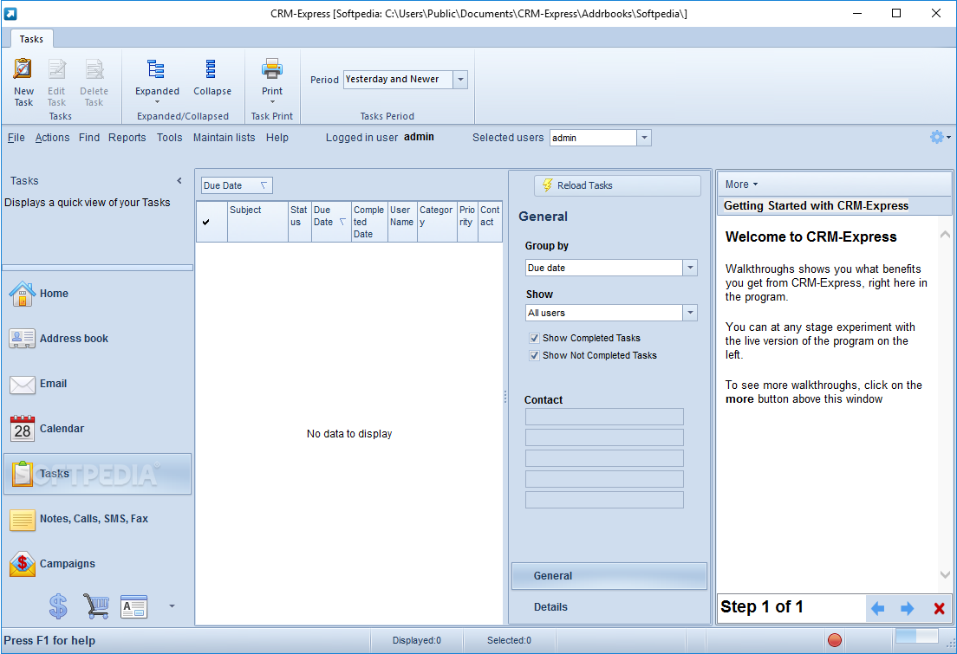The height and width of the screenshot is (654, 957).
Task: Open the Period dropdown
Action: pyautogui.click(x=461, y=80)
